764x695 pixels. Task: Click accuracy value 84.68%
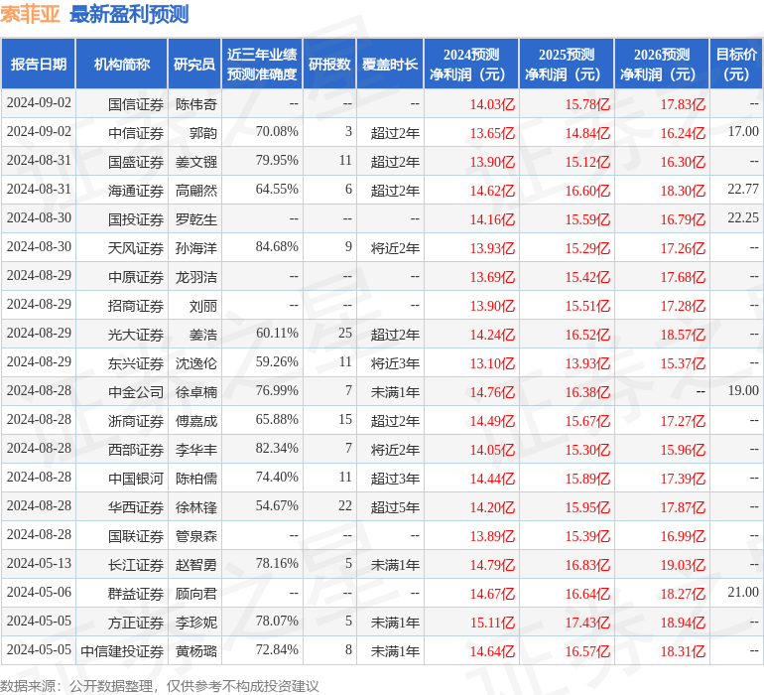tap(277, 247)
